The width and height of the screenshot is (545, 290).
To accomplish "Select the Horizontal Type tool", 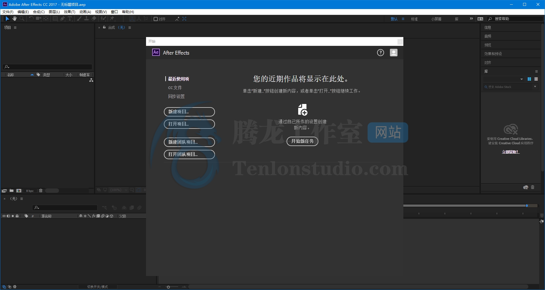I will (70, 19).
